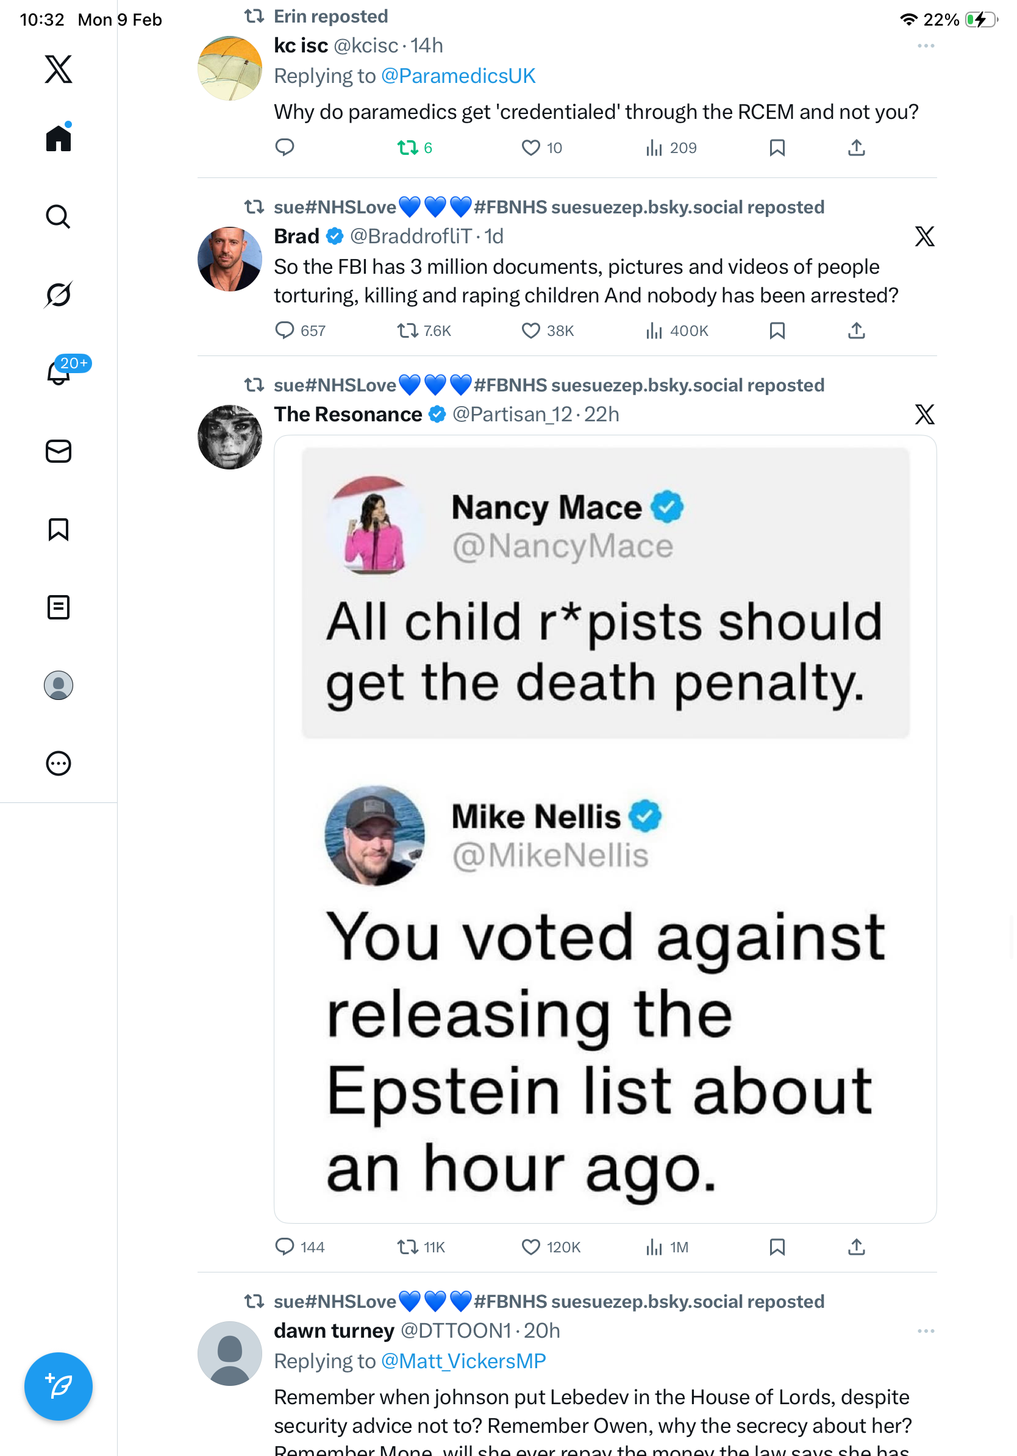
Task: Open the Nancy Mace screenshot image
Action: [x=605, y=829]
